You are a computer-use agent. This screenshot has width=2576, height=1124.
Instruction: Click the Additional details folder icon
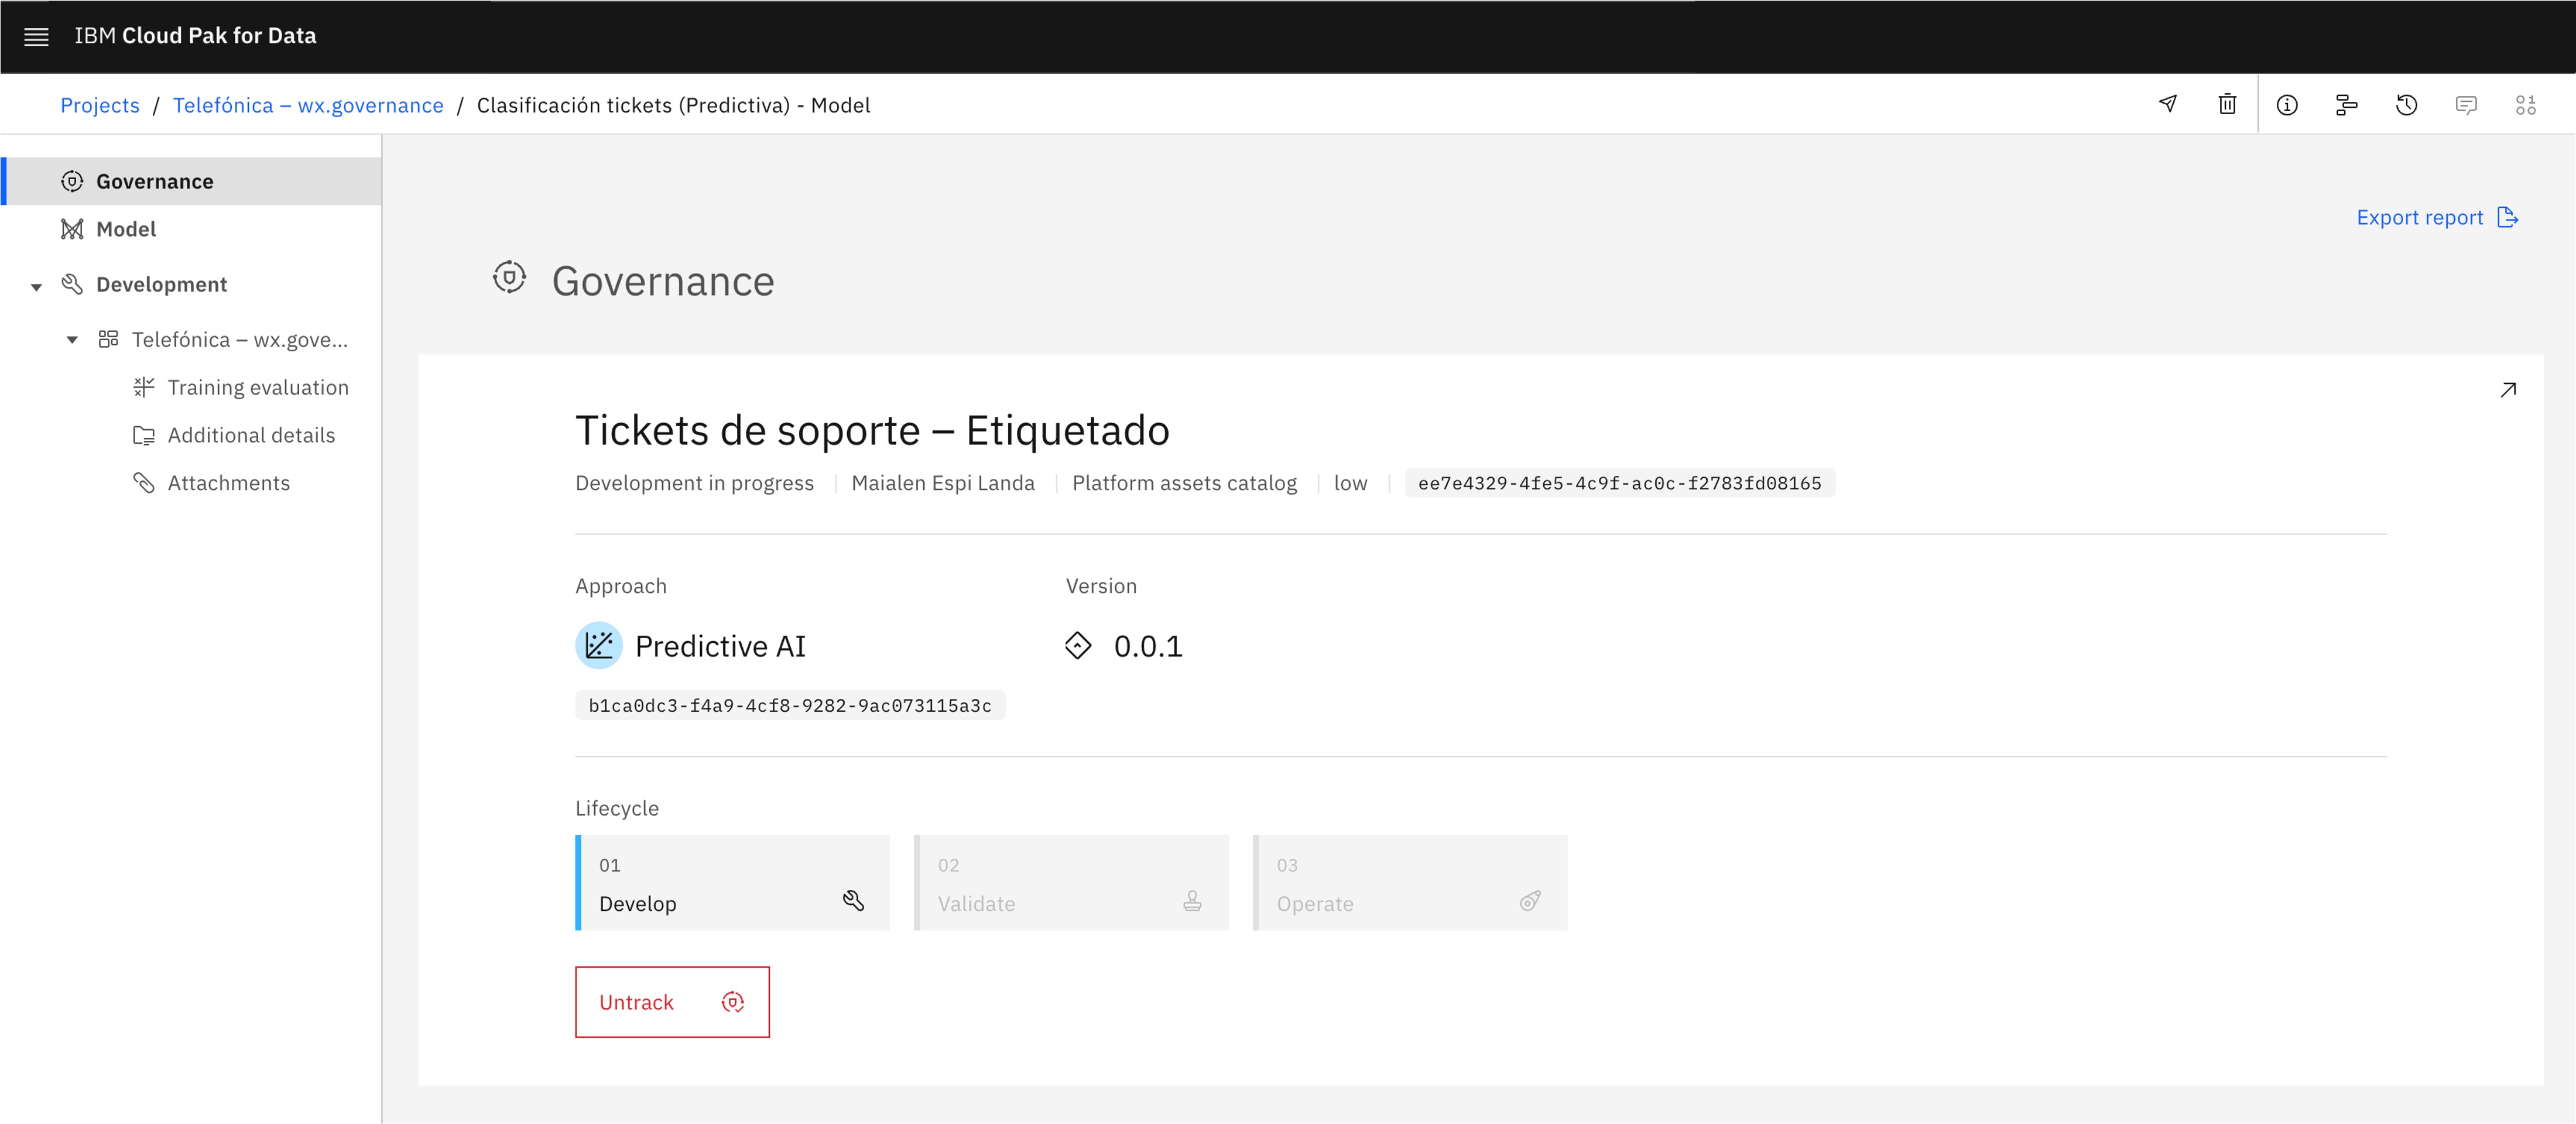pos(144,435)
